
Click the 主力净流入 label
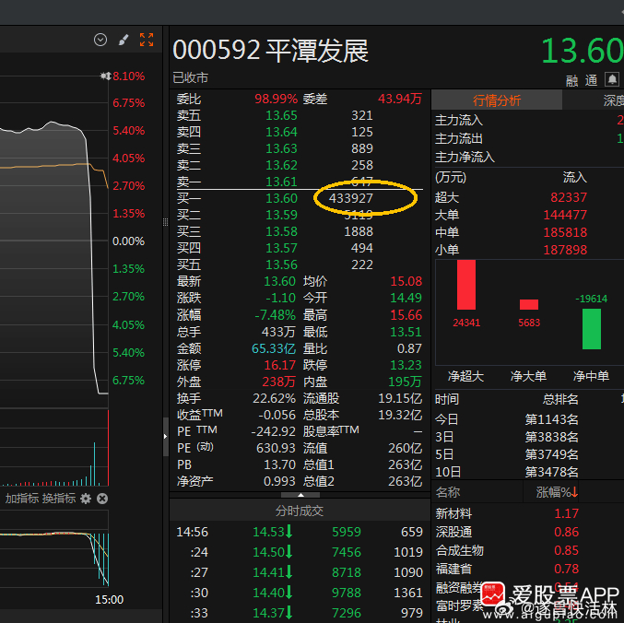click(465, 158)
